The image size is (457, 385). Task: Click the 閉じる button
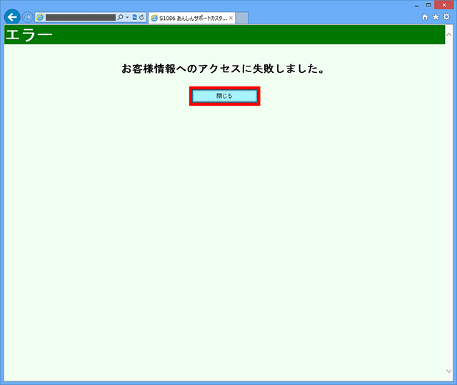point(224,96)
